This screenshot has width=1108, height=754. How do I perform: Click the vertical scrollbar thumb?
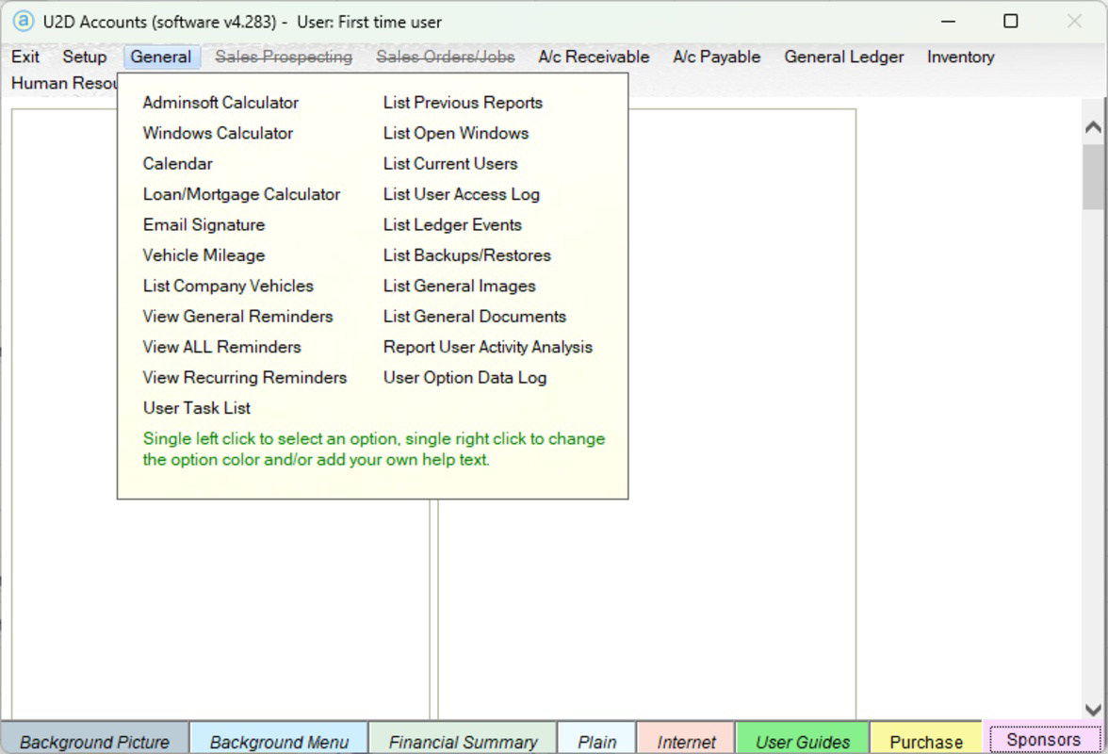pos(1093,176)
